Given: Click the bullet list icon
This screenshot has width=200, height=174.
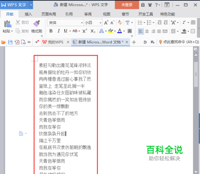Looking at the screenshot, I should (140, 22).
